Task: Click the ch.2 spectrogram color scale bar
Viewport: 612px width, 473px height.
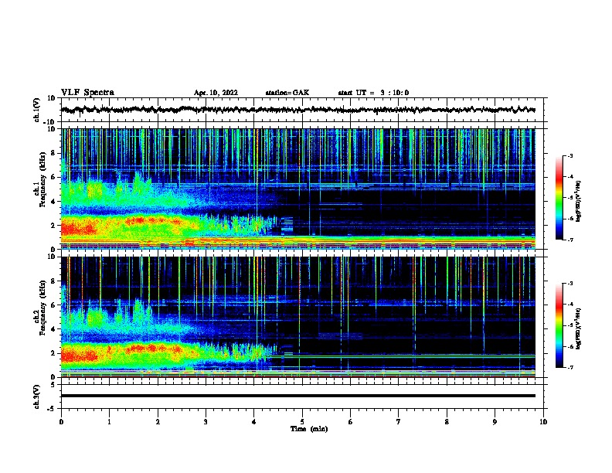Action: [x=559, y=325]
